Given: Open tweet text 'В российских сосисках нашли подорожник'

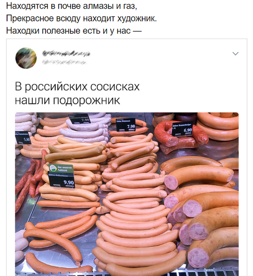Looking at the screenshot, I should [x=77, y=93].
